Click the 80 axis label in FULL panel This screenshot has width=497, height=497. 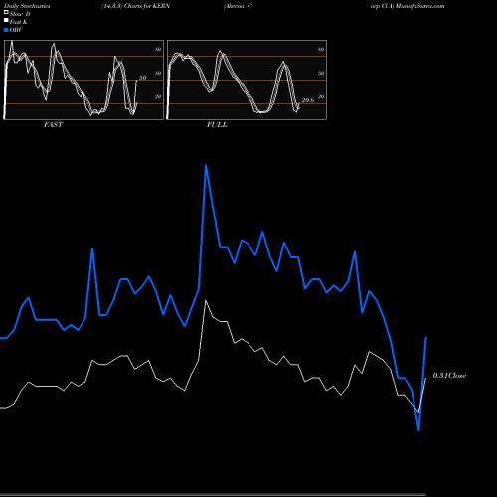tap(321, 49)
